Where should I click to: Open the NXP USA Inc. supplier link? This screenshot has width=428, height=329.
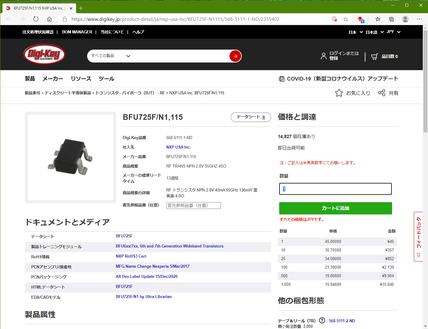click(x=179, y=147)
